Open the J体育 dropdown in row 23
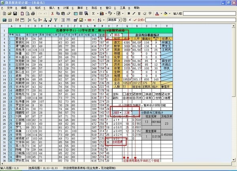Screen dimensions: 237x171 [120, 113]
